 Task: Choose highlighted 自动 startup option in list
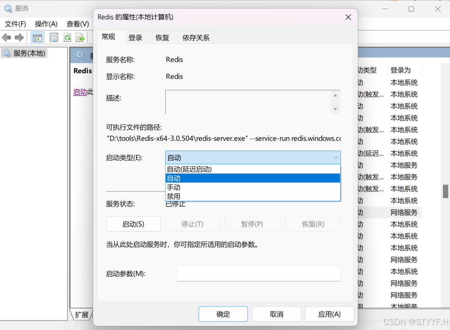[x=253, y=178]
